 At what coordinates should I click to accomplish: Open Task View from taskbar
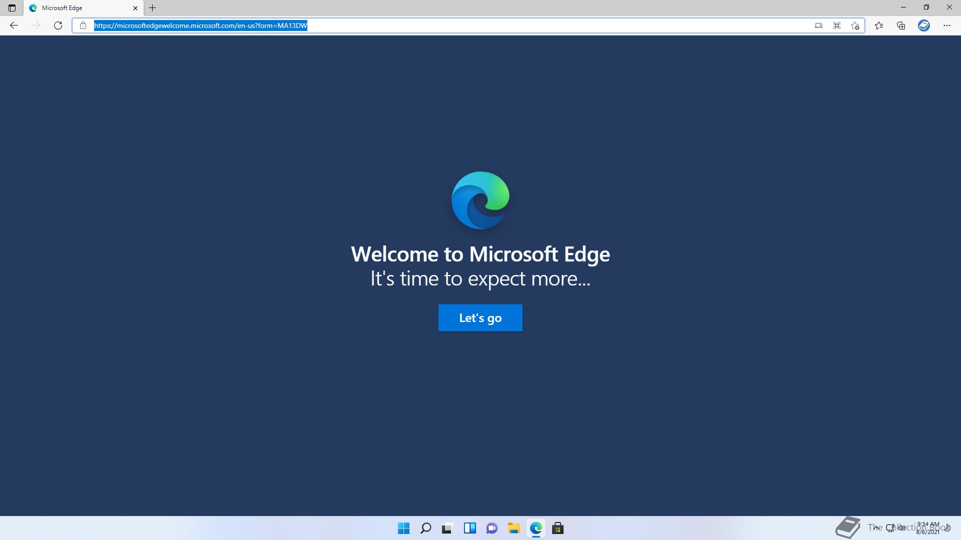(x=447, y=528)
